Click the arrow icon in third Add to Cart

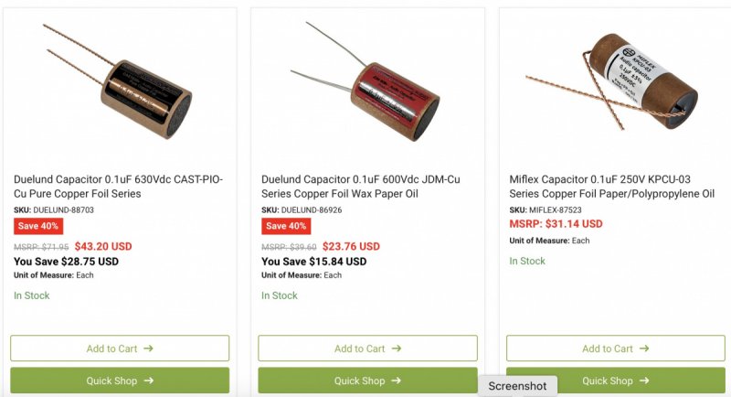click(x=643, y=349)
